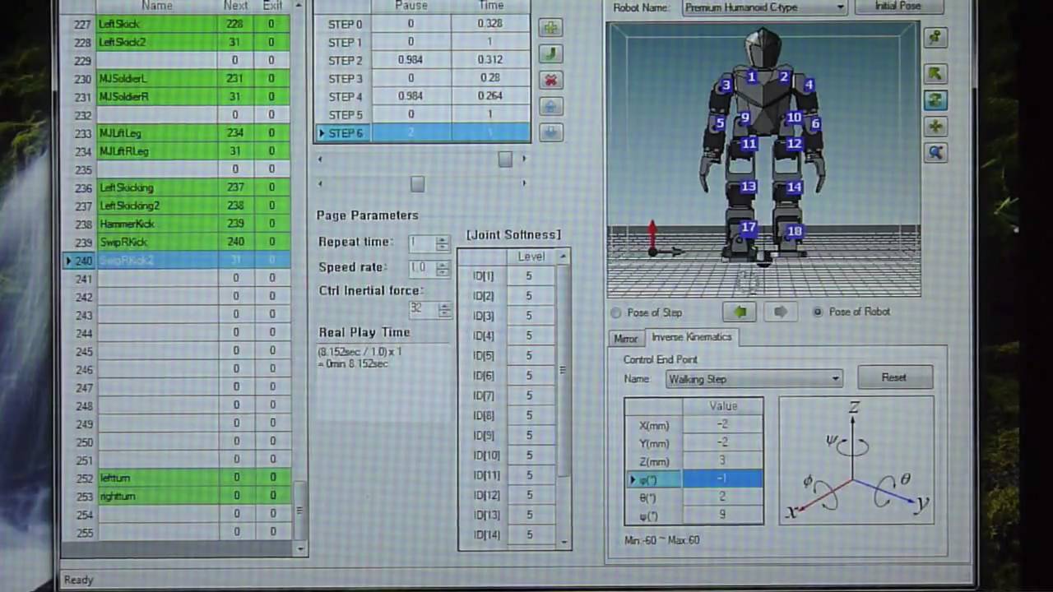Viewport: 1053px width, 592px height.
Task: Click the page list scroll up arrow
Action: pyautogui.click(x=299, y=5)
